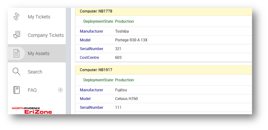Click DeploymentState Production under NB1778

tap(109, 21)
